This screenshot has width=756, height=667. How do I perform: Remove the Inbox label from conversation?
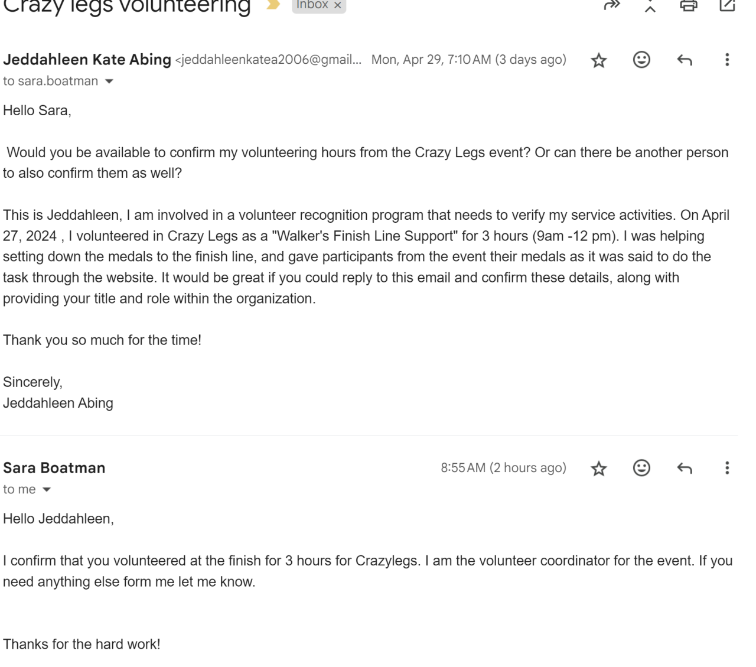(x=338, y=5)
